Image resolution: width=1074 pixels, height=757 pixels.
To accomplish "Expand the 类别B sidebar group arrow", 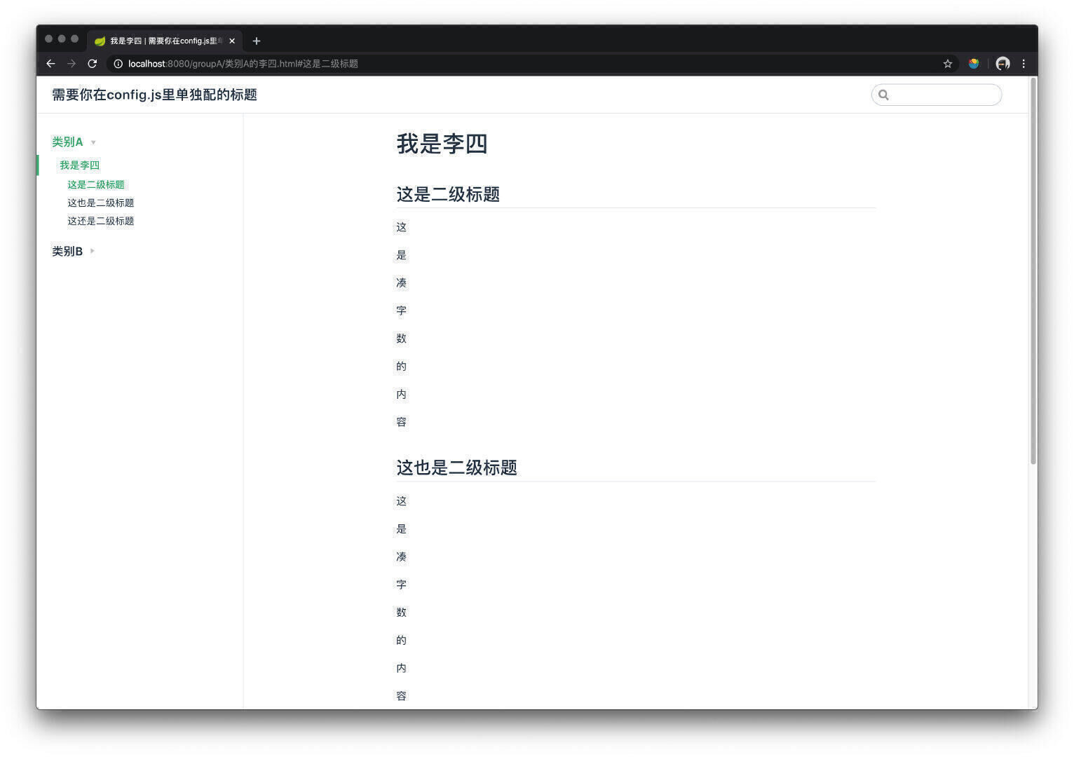I will pos(92,251).
